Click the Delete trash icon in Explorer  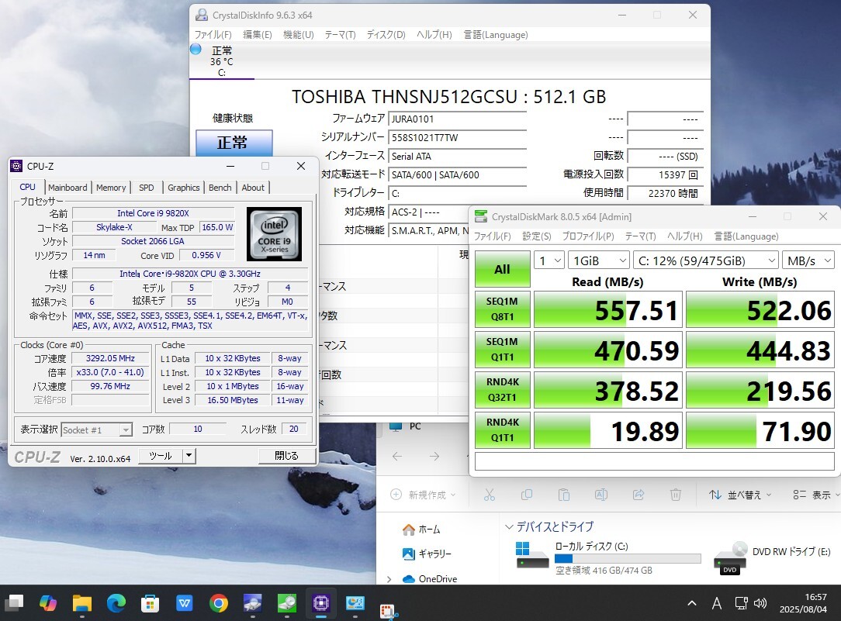pyautogui.click(x=675, y=495)
